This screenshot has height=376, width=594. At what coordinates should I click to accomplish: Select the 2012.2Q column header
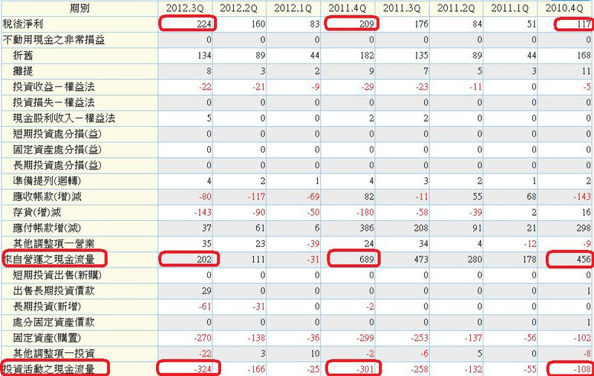click(238, 8)
